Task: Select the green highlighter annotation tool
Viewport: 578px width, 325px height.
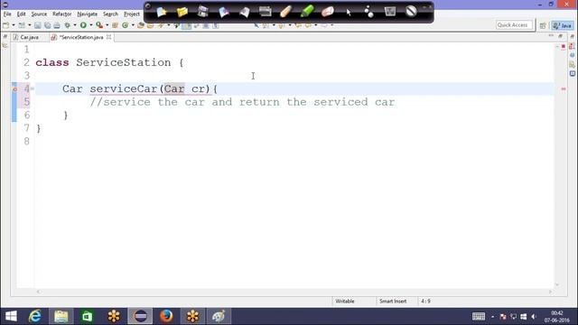Action: 307,12
